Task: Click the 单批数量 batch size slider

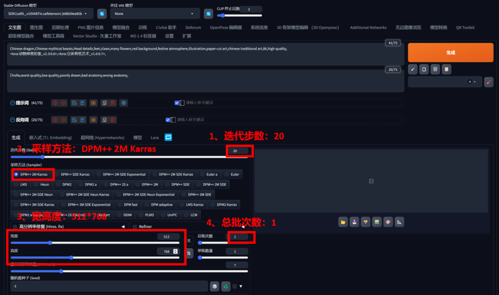Action: point(223,257)
